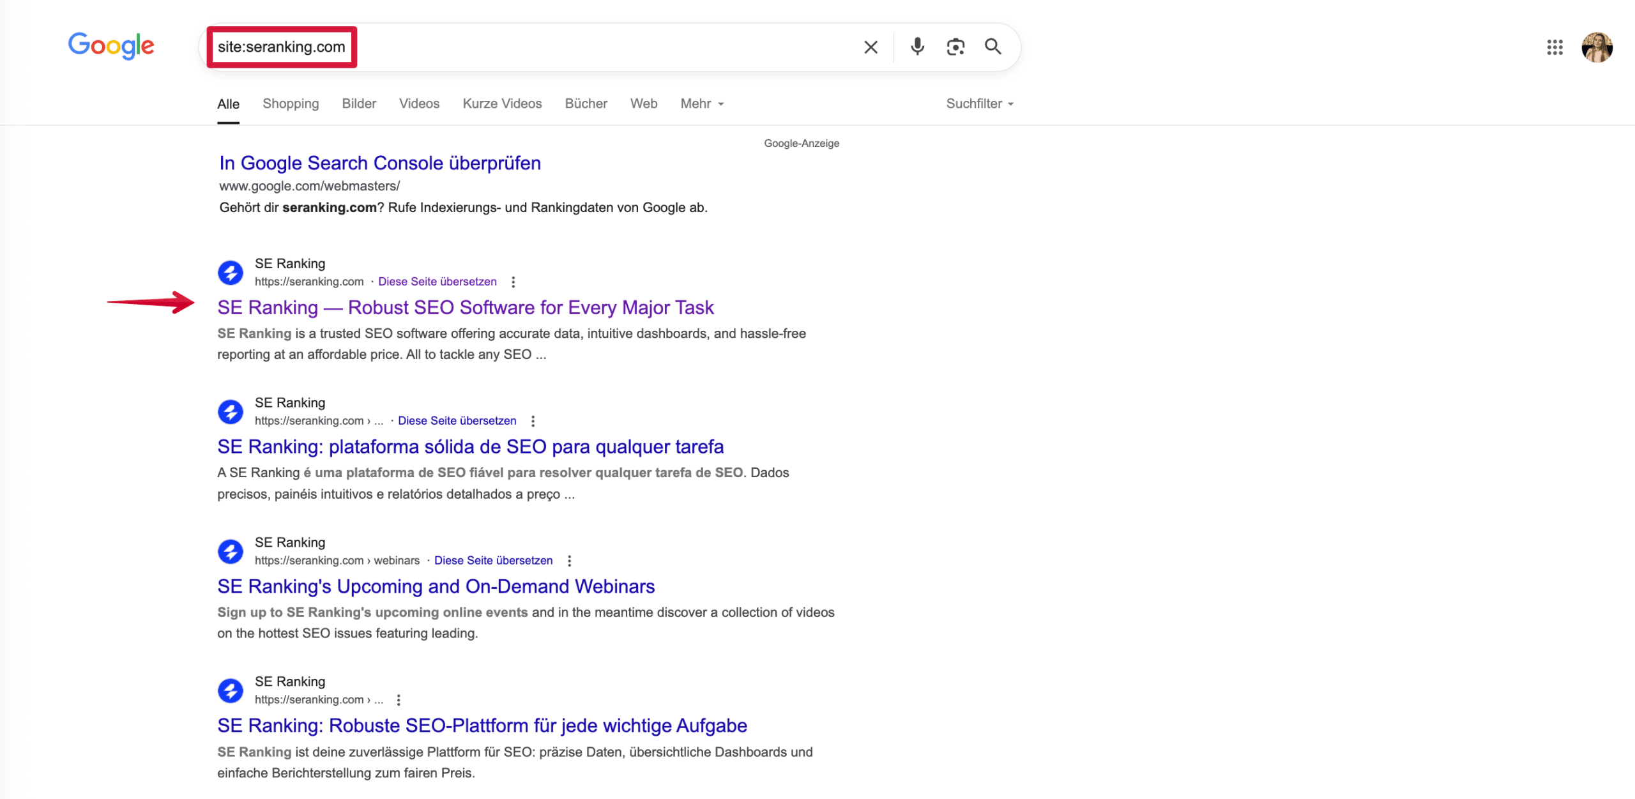Open the account profile avatar
The width and height of the screenshot is (1635, 799).
click(1597, 47)
